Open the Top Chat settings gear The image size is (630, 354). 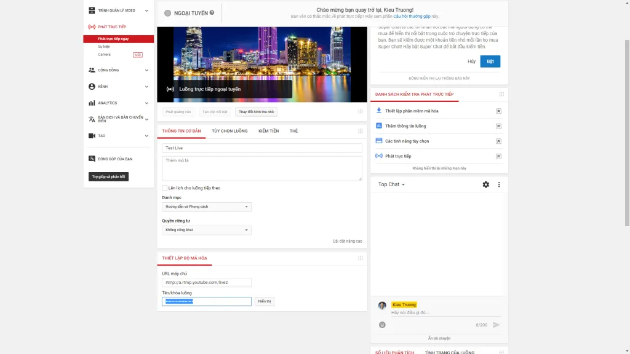click(485, 184)
